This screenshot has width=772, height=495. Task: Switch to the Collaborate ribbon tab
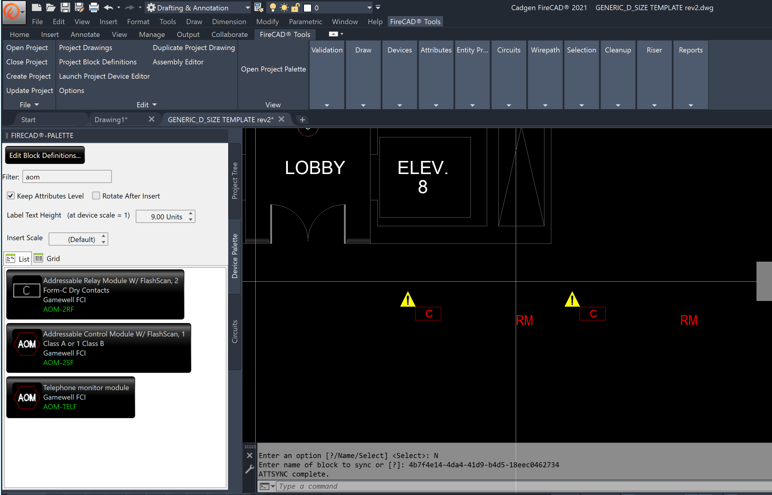pyautogui.click(x=229, y=34)
